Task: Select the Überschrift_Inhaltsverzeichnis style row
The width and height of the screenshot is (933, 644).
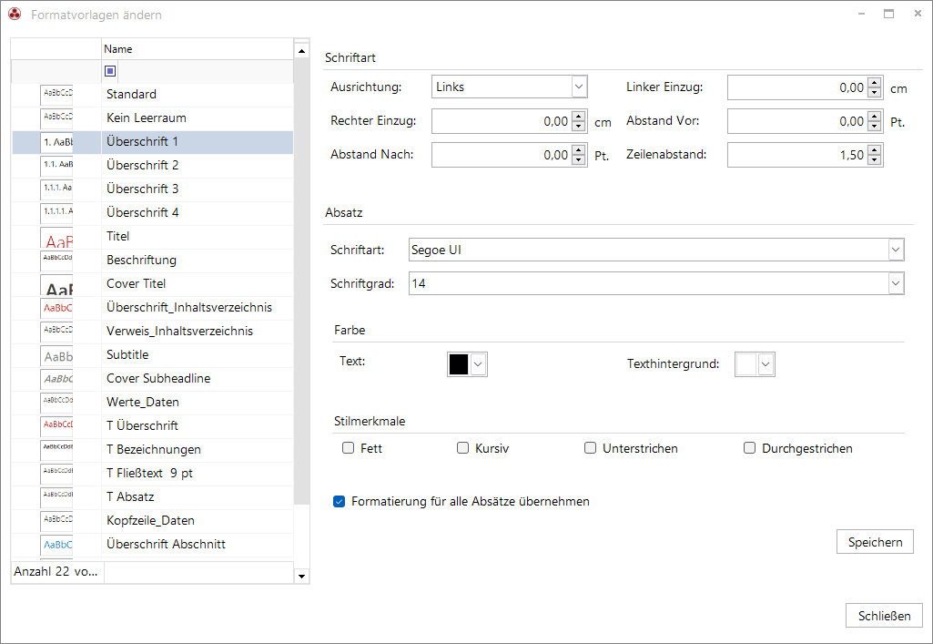Action: [x=152, y=308]
